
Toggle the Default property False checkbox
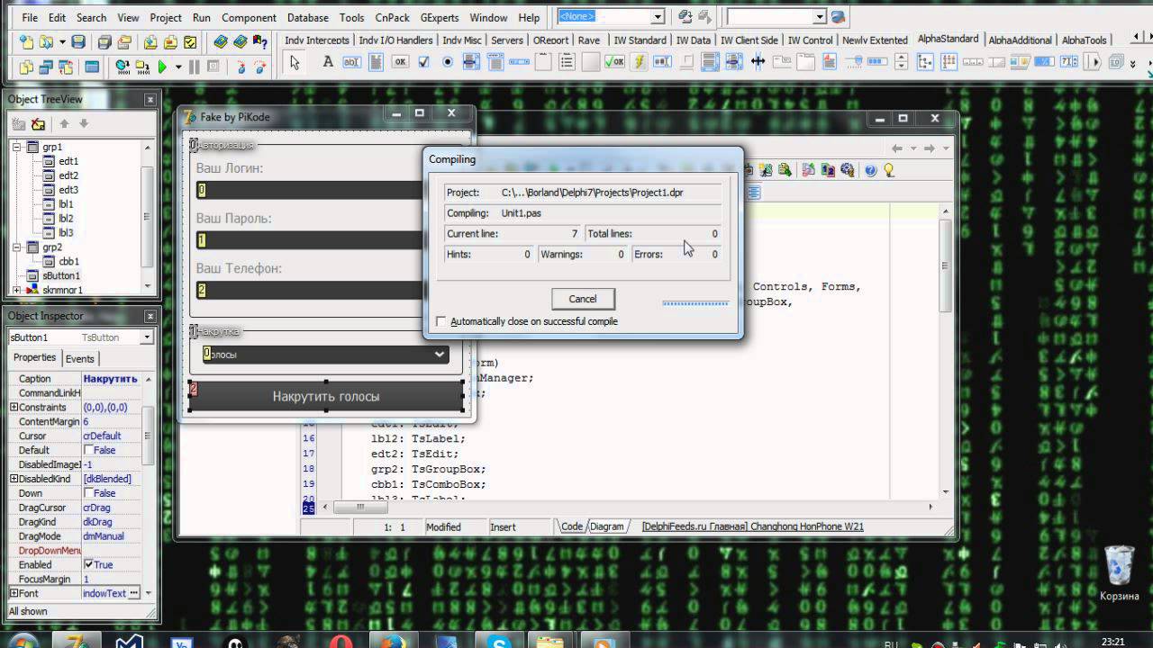click(88, 450)
